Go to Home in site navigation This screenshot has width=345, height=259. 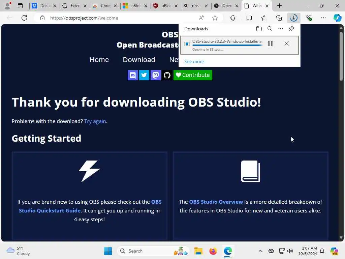[x=99, y=60]
